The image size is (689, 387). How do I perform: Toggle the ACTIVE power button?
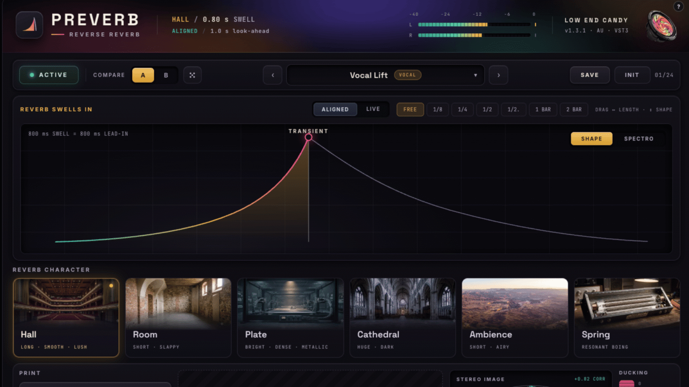pyautogui.click(x=49, y=75)
